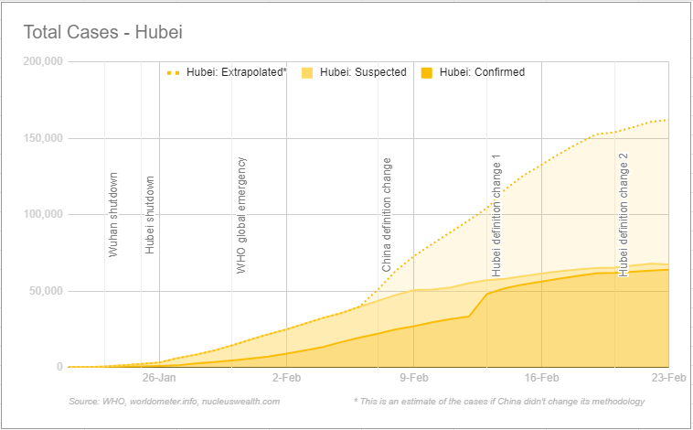This screenshot has width=693, height=430.
Task: Toggle the Hubei: Suspected legend label
Action: click(x=364, y=72)
